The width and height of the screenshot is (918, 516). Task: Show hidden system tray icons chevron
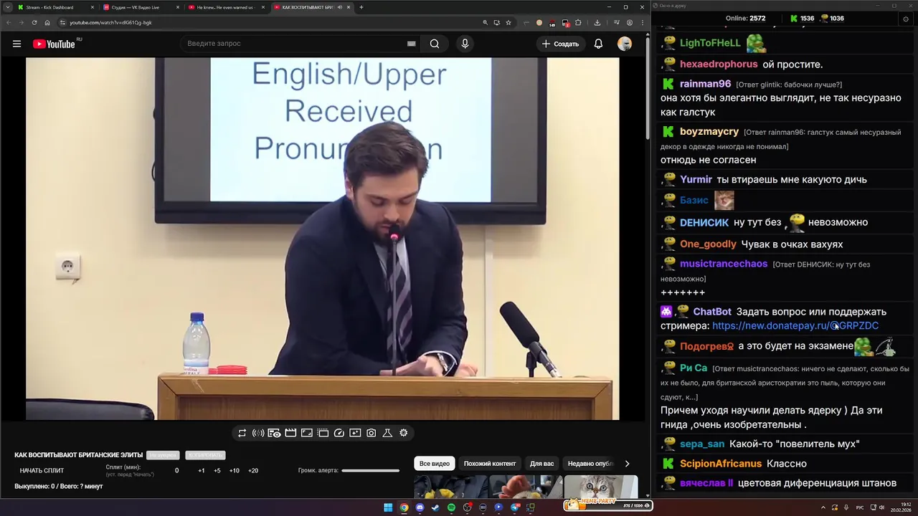coord(823,507)
